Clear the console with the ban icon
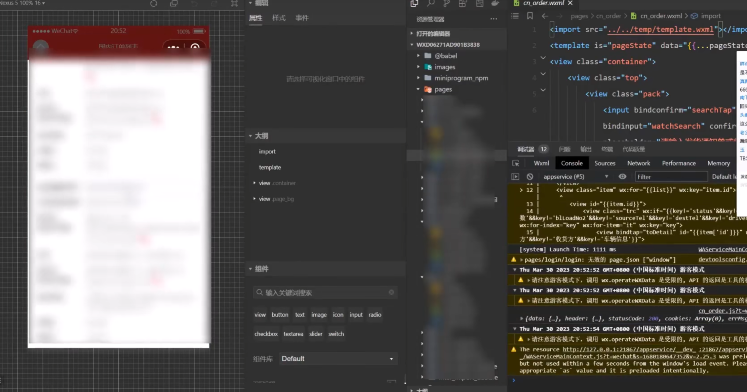 tap(530, 177)
